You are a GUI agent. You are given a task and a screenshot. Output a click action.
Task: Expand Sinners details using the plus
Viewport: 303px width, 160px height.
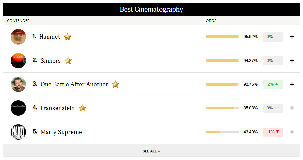click(292, 61)
